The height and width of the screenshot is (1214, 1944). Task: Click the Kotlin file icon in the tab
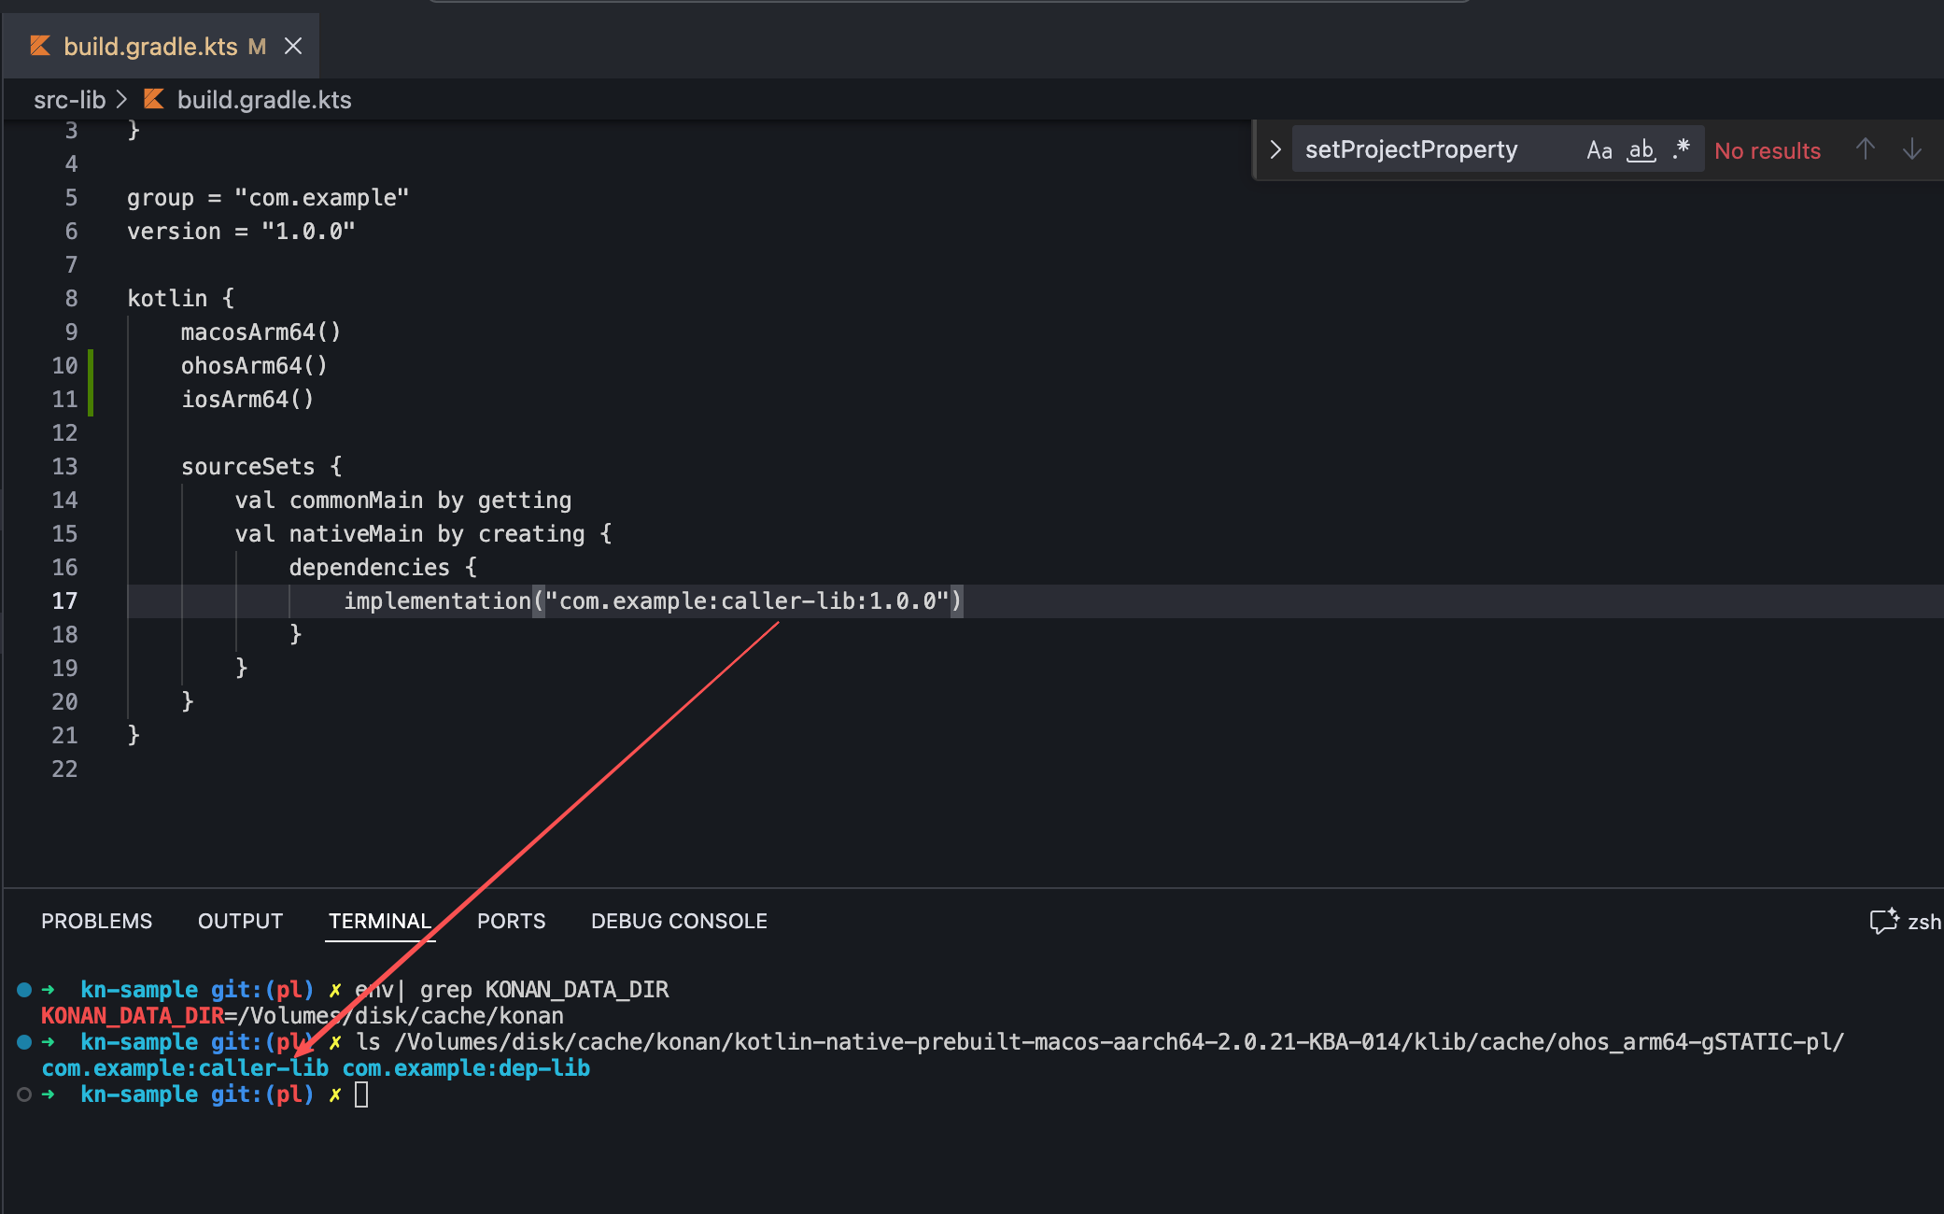click(x=40, y=46)
